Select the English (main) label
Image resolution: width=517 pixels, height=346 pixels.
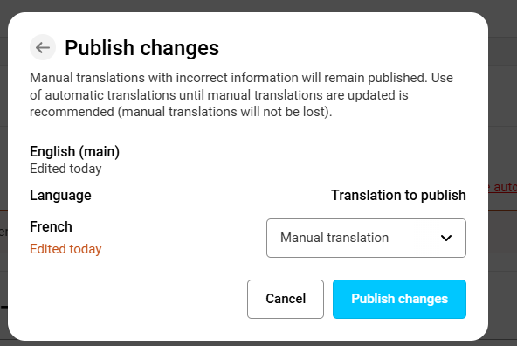[x=74, y=151]
